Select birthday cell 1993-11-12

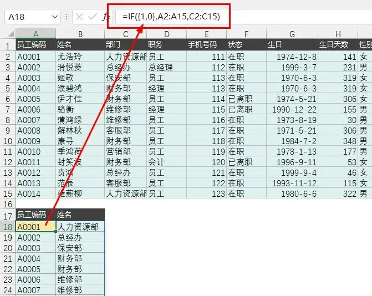(x=292, y=183)
